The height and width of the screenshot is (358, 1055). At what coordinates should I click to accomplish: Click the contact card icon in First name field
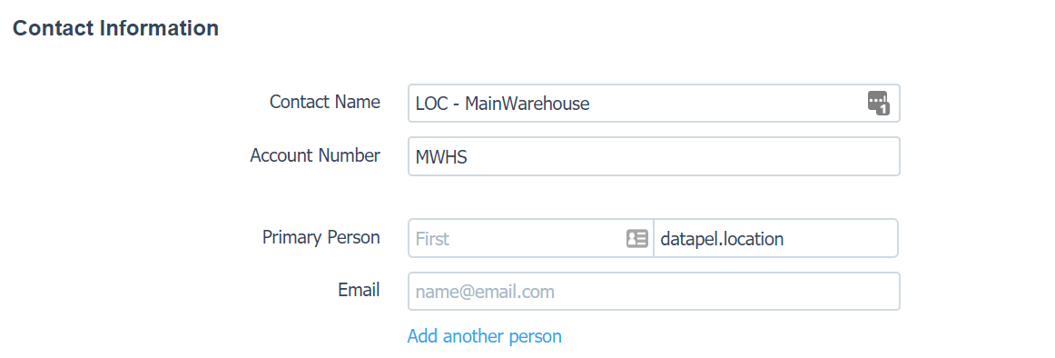[x=637, y=238]
